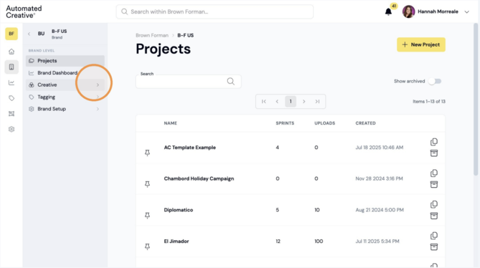Click the B-F US breadcrumb

pyautogui.click(x=186, y=35)
